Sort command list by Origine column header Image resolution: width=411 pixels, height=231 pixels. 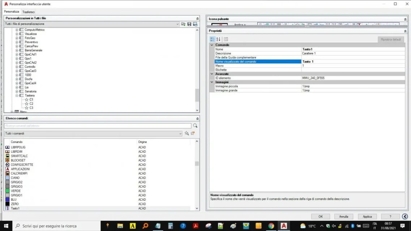(x=142, y=142)
